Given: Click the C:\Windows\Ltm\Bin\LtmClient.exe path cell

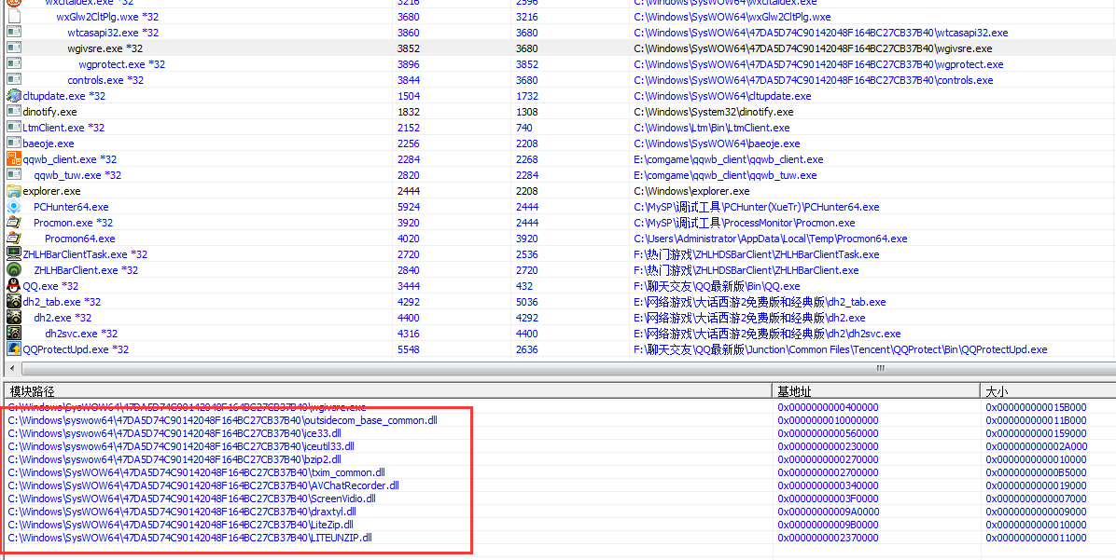Looking at the screenshot, I should 712,128.
